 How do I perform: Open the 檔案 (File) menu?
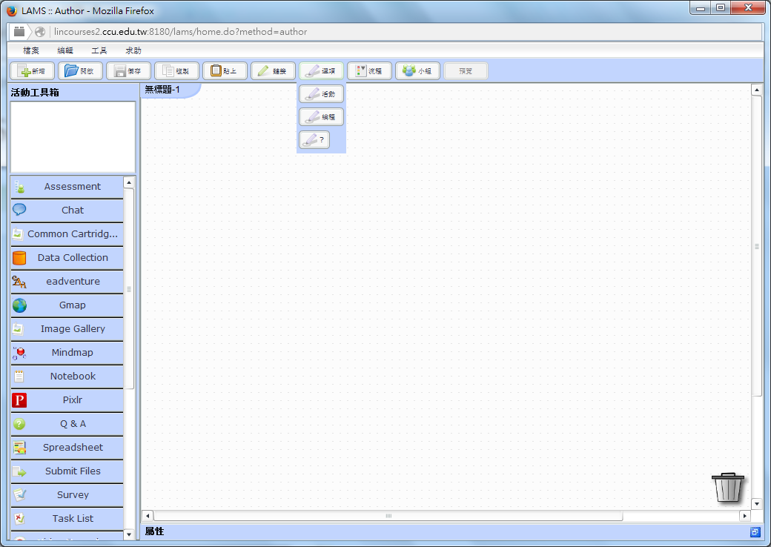(31, 50)
